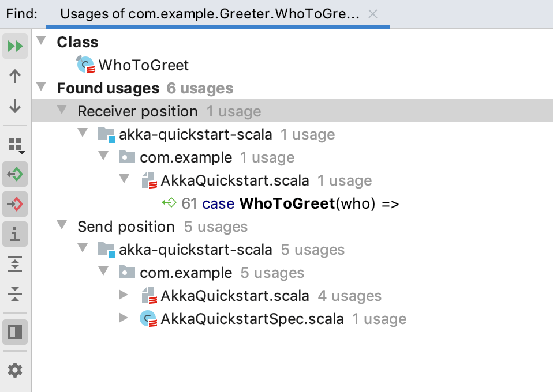Rerun the usages search

(x=14, y=46)
